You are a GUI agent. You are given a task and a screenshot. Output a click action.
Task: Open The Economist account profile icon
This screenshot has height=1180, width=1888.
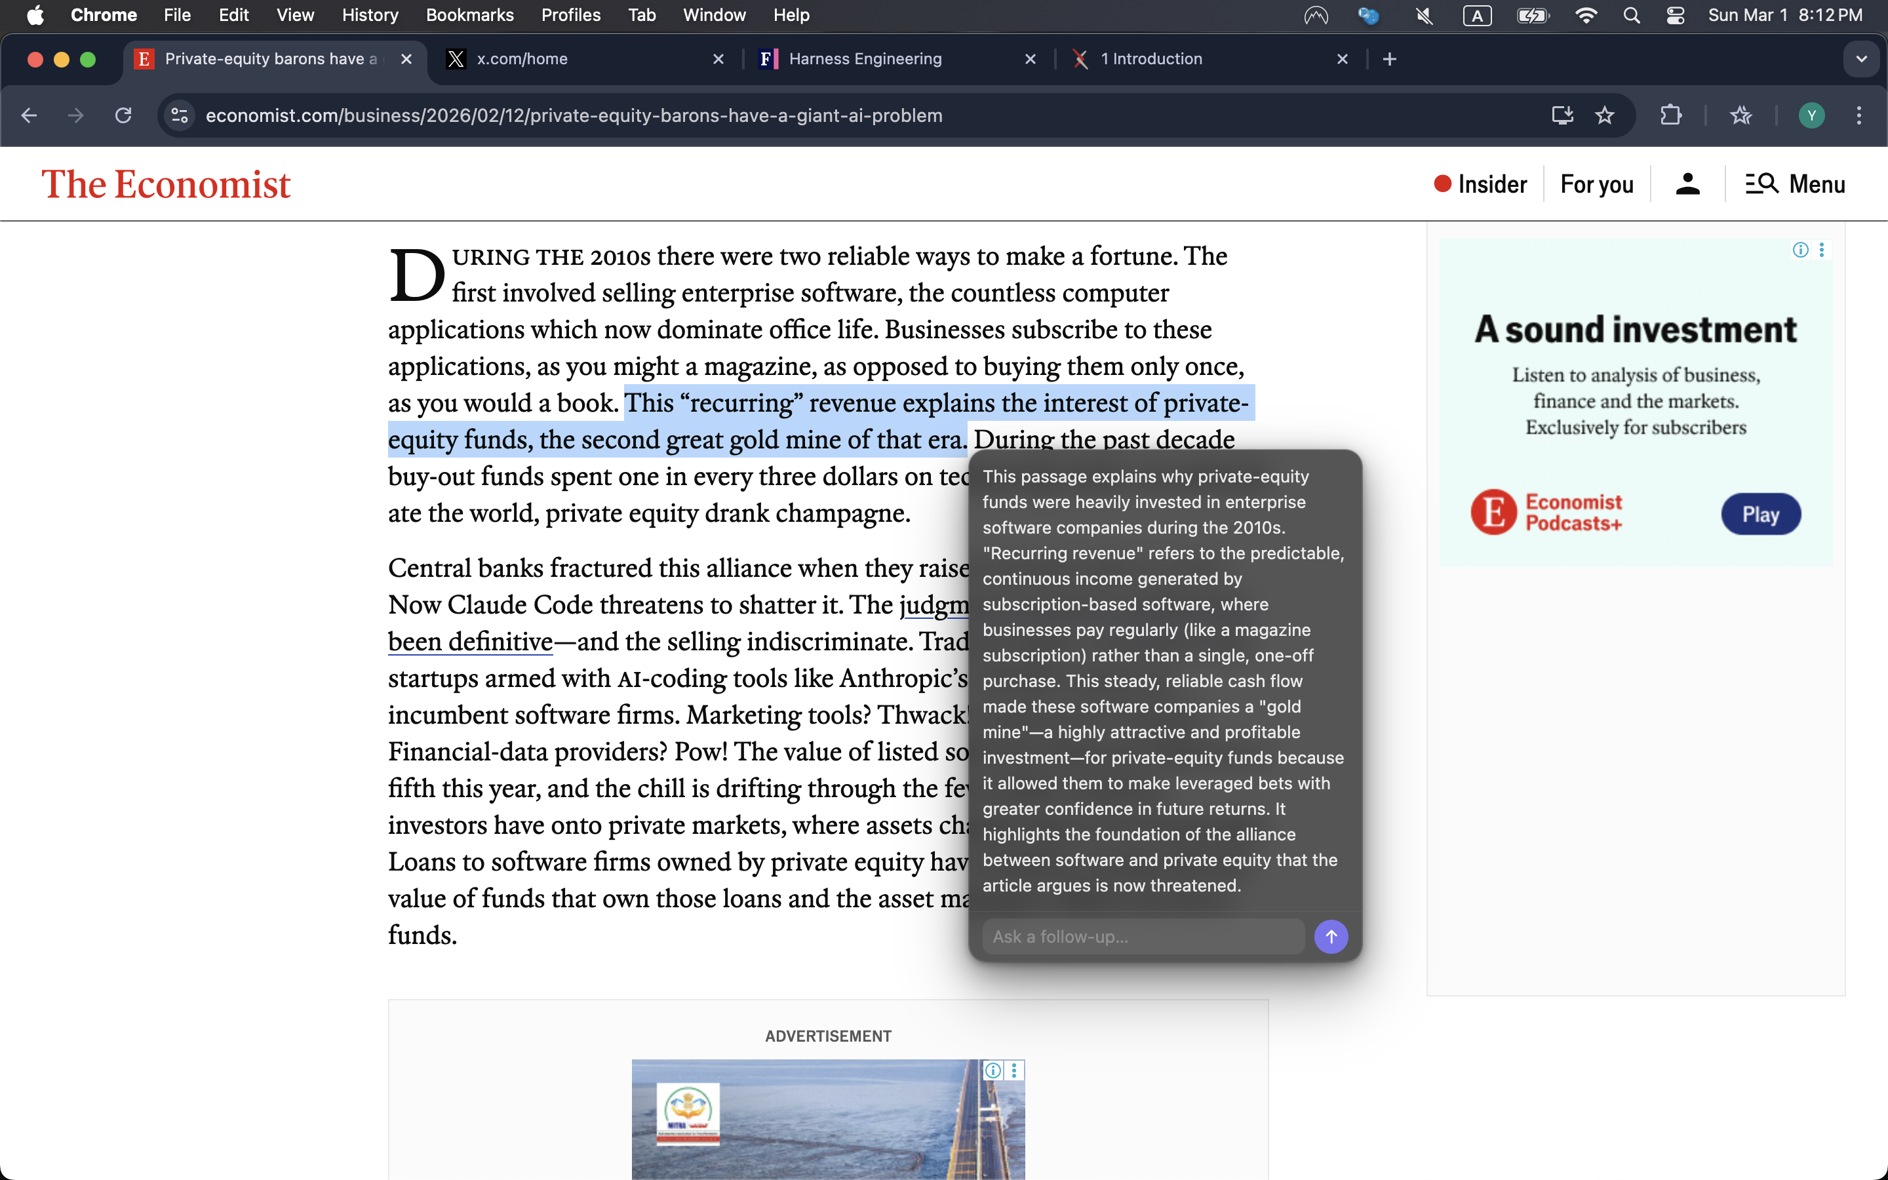pos(1687,184)
